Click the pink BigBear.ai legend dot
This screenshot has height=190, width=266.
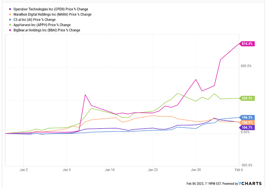(11, 30)
